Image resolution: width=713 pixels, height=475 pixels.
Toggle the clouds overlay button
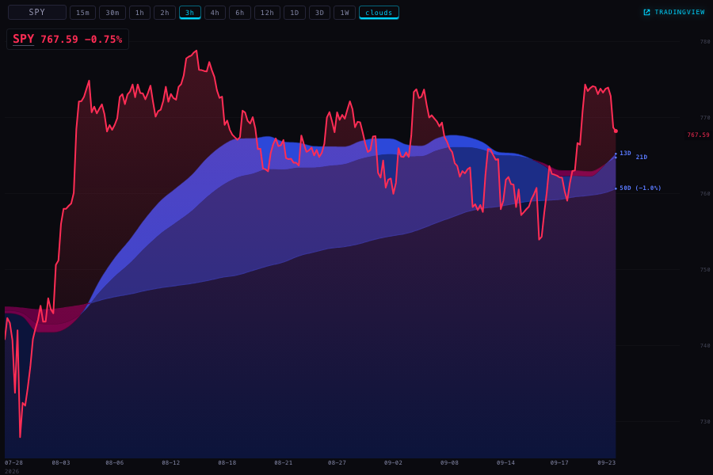[379, 13]
